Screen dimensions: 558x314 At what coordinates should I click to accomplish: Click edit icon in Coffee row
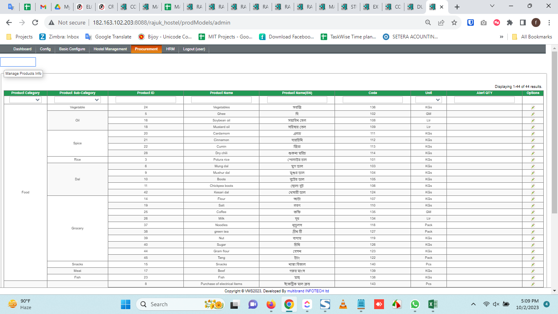tap(533, 212)
